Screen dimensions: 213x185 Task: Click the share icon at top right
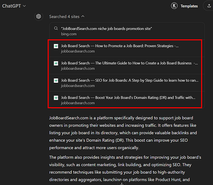pos(208,6)
